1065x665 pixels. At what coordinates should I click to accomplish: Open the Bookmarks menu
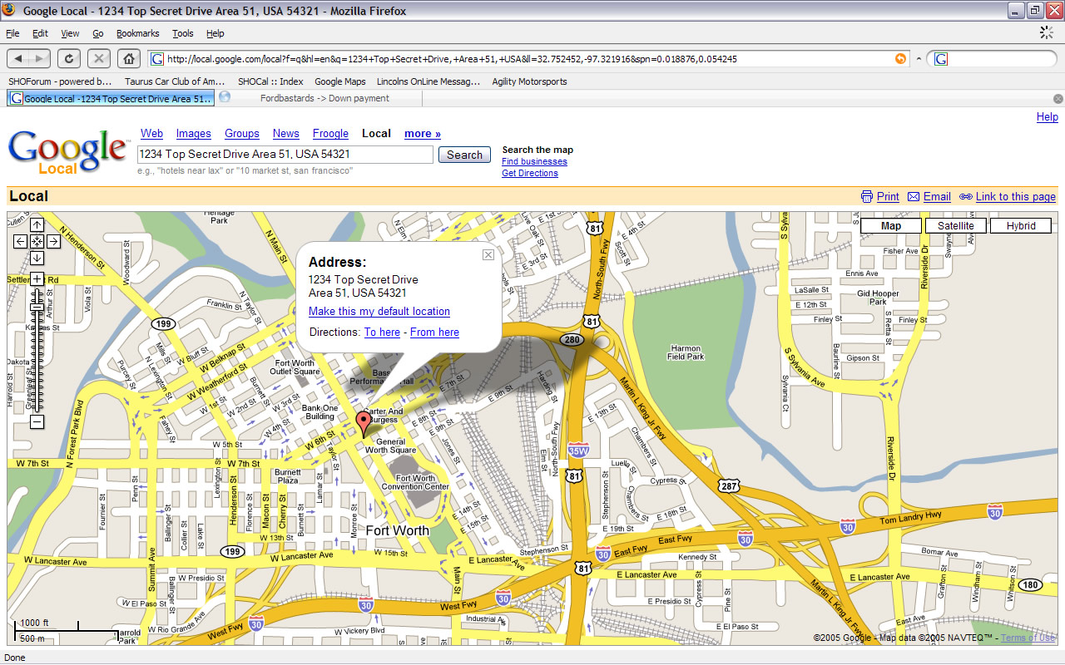(137, 33)
